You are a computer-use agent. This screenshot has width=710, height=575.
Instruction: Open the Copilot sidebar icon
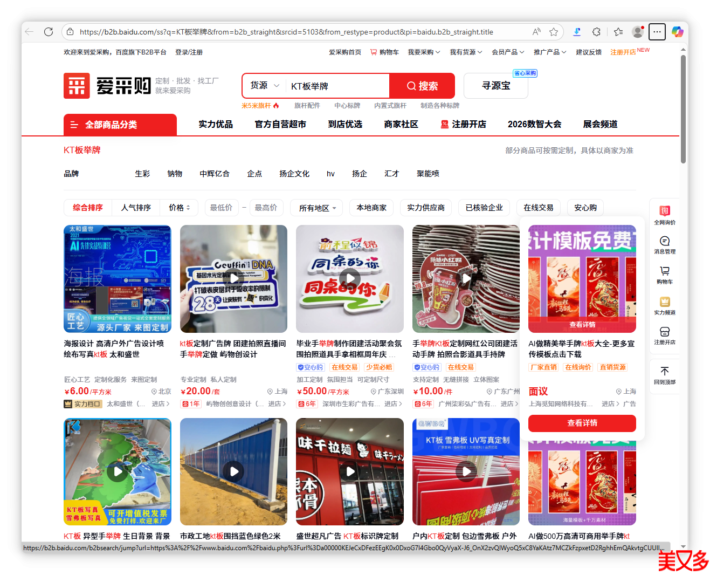click(677, 32)
